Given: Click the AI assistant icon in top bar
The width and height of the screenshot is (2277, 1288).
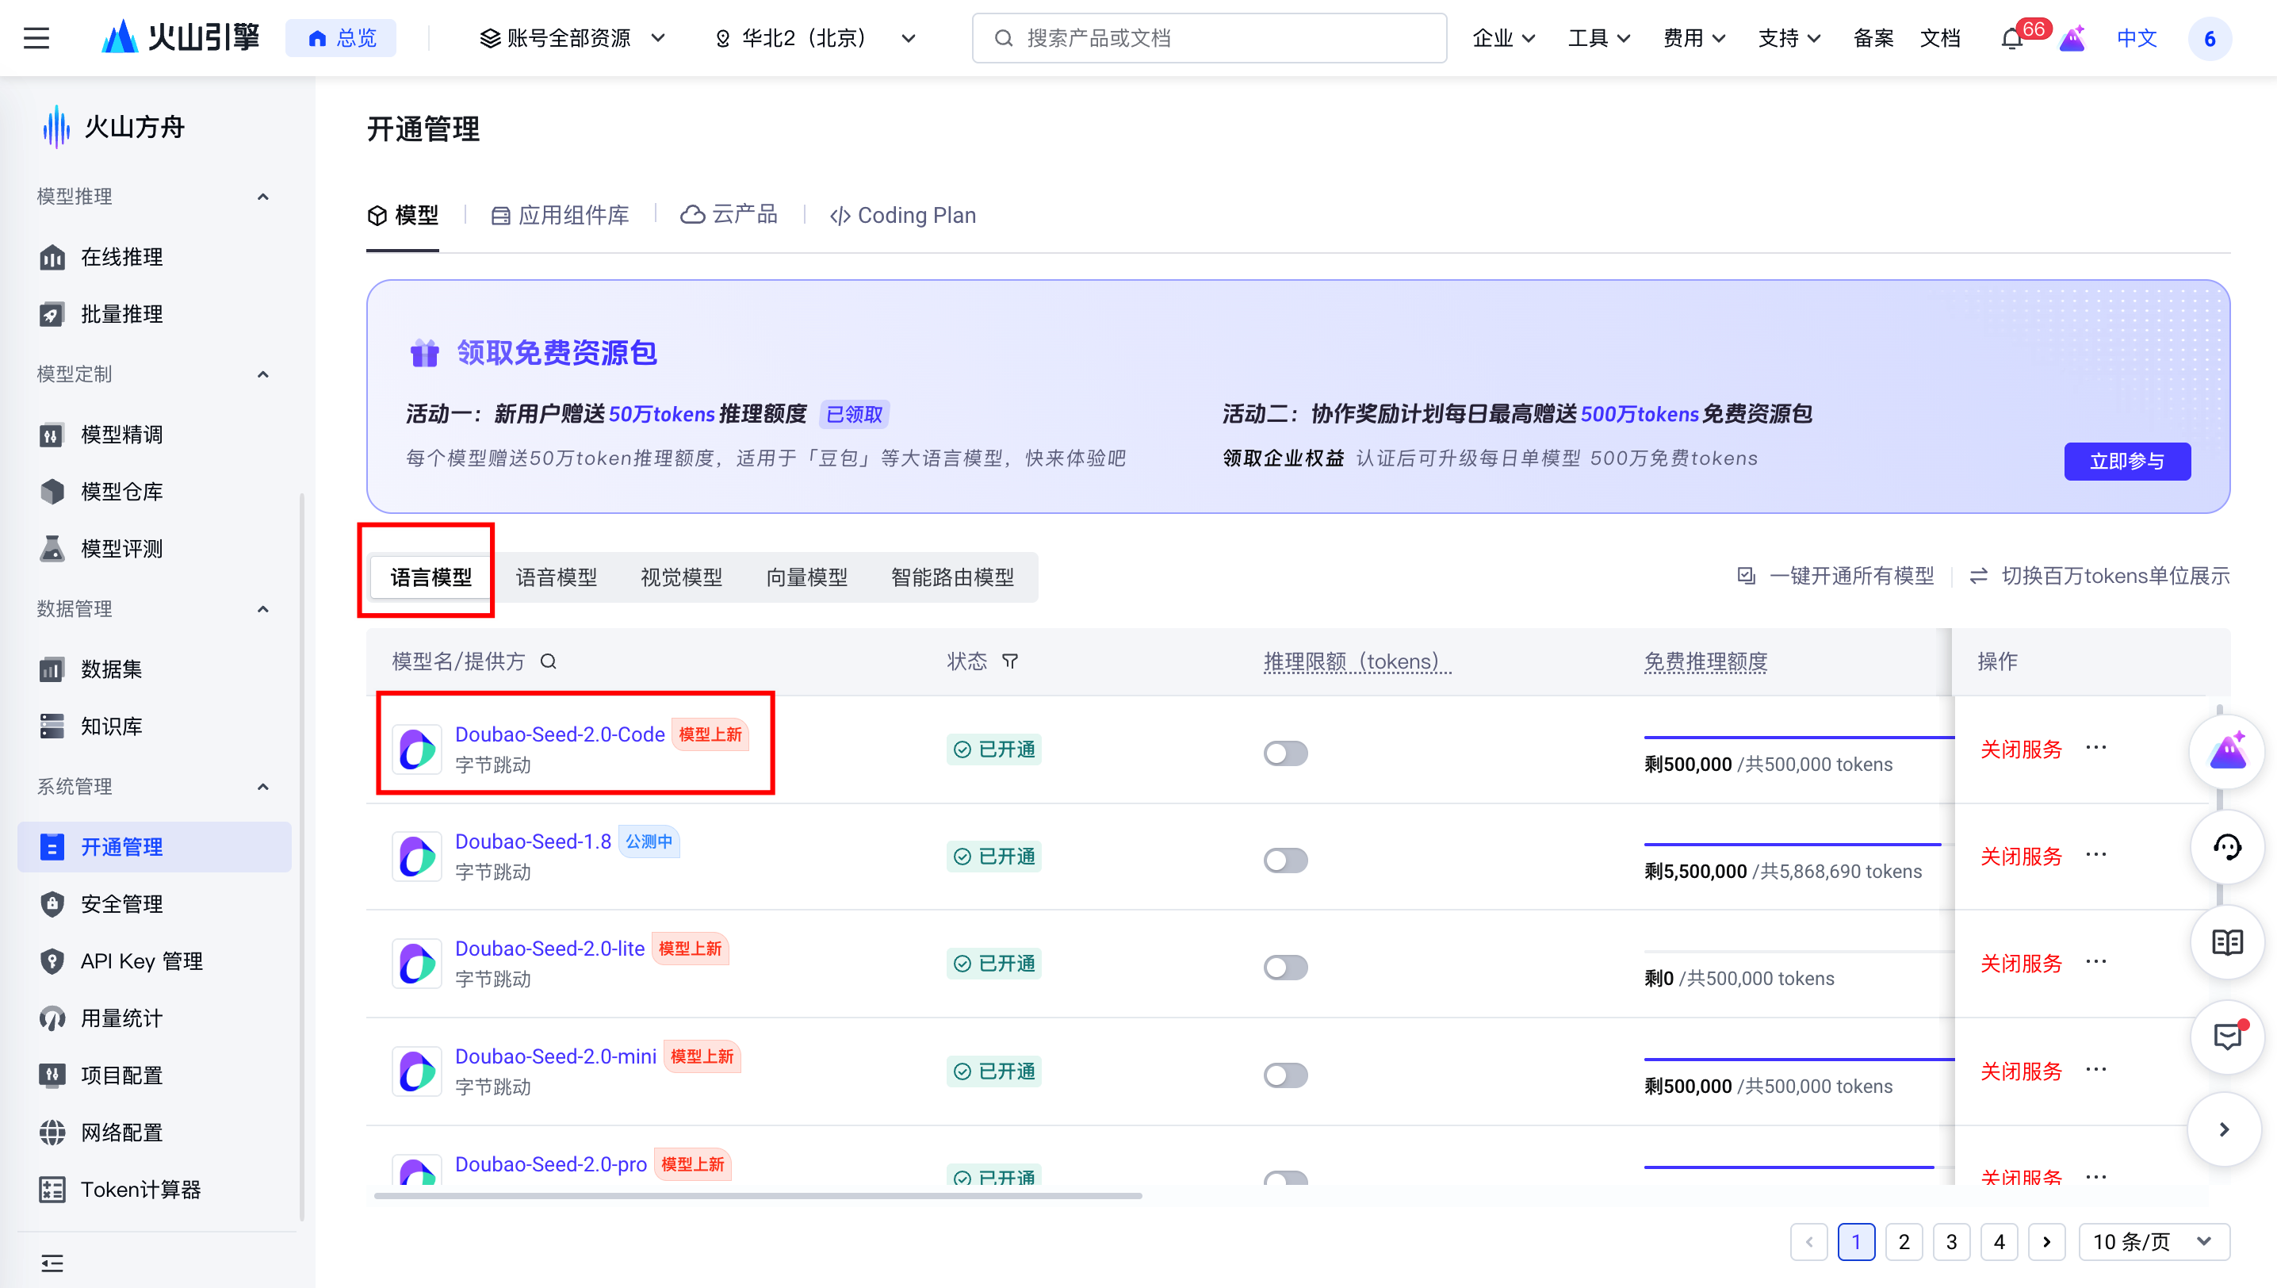Looking at the screenshot, I should coord(2072,39).
